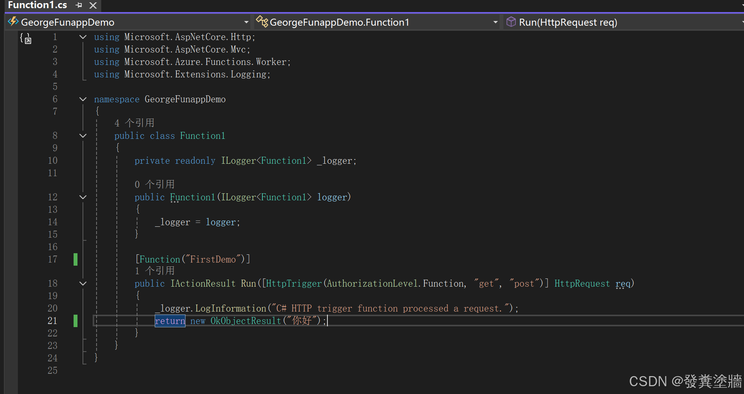Click 'LogInformation' on line 20
The height and width of the screenshot is (394, 744).
[231, 308]
